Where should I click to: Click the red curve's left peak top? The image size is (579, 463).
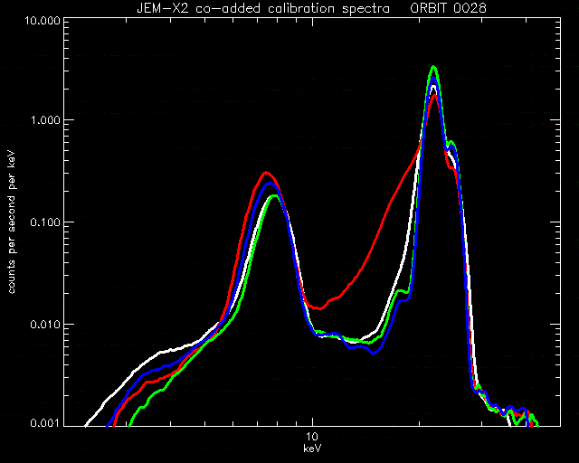tap(266, 173)
